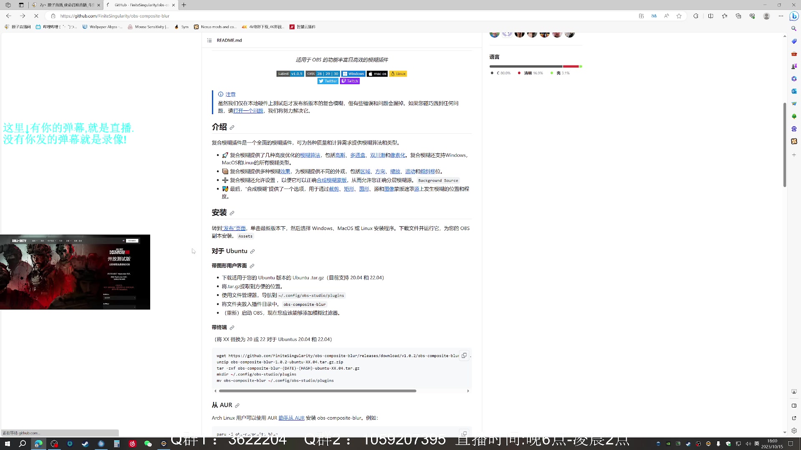
Task: Click the Windows platform badge
Action: point(353,74)
